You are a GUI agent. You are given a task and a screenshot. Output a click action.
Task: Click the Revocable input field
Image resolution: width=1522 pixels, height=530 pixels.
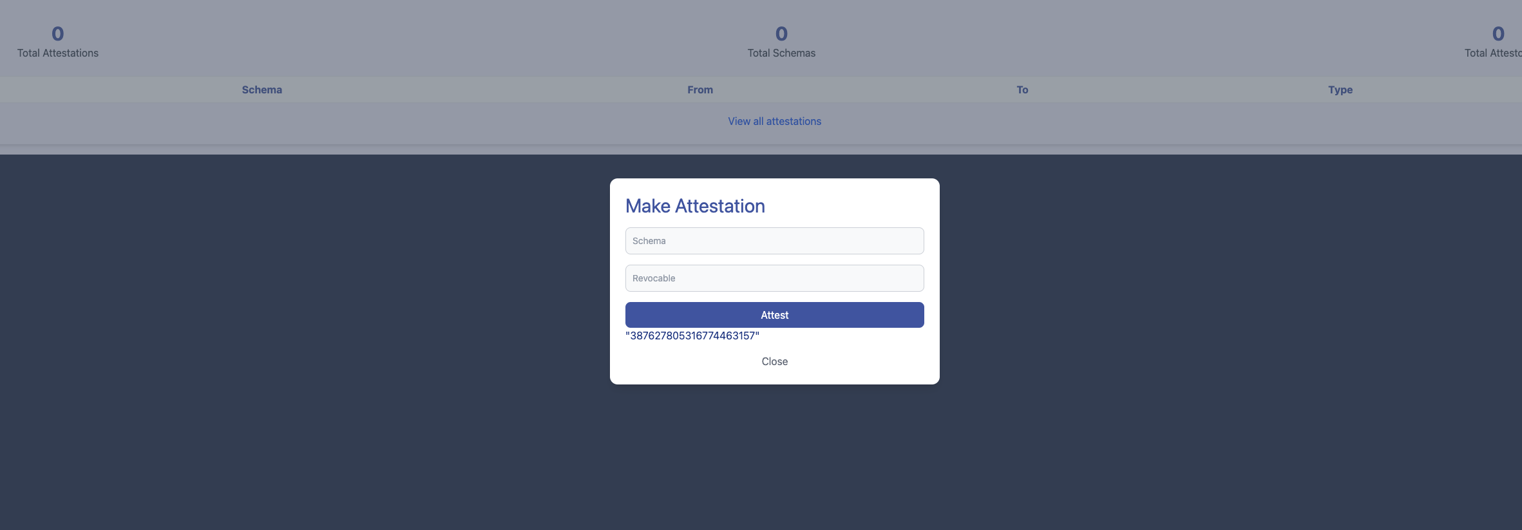774,278
